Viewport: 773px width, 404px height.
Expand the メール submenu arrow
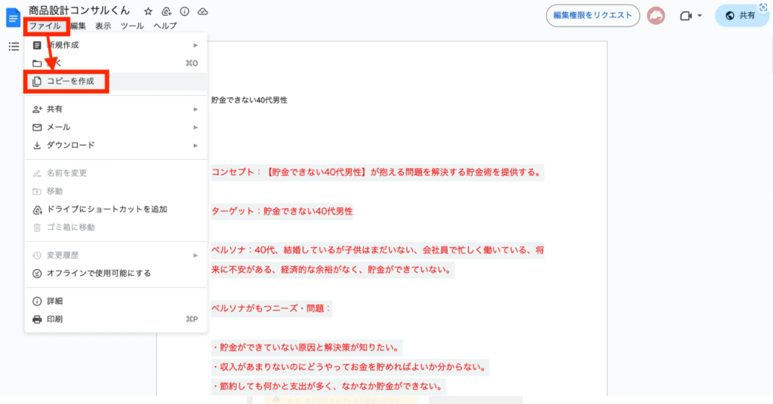(x=196, y=127)
